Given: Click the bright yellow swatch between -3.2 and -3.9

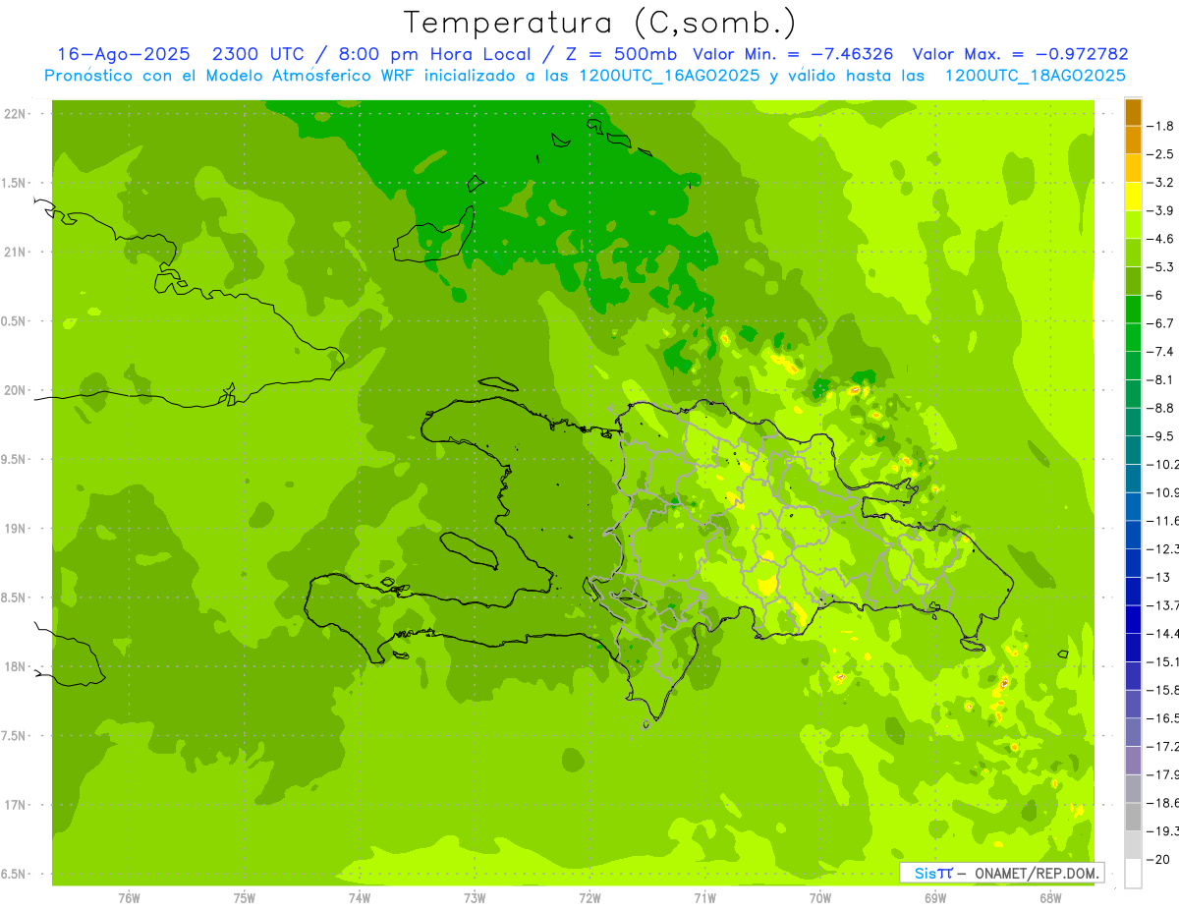Looking at the screenshot, I should click(1133, 197).
